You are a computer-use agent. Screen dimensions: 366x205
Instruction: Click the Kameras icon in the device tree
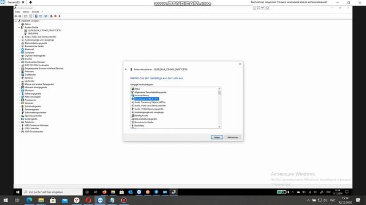click(x=23, y=78)
